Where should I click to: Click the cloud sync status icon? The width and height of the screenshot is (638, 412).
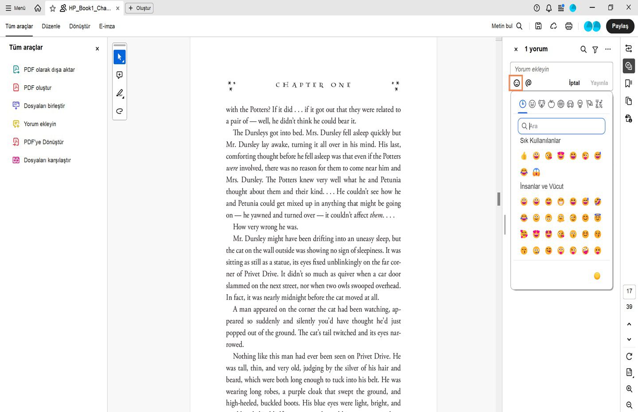(554, 26)
